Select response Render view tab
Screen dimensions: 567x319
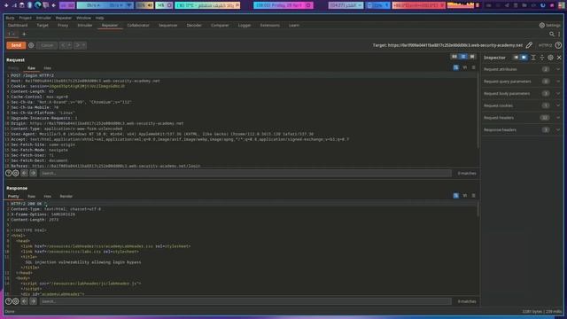(66, 196)
